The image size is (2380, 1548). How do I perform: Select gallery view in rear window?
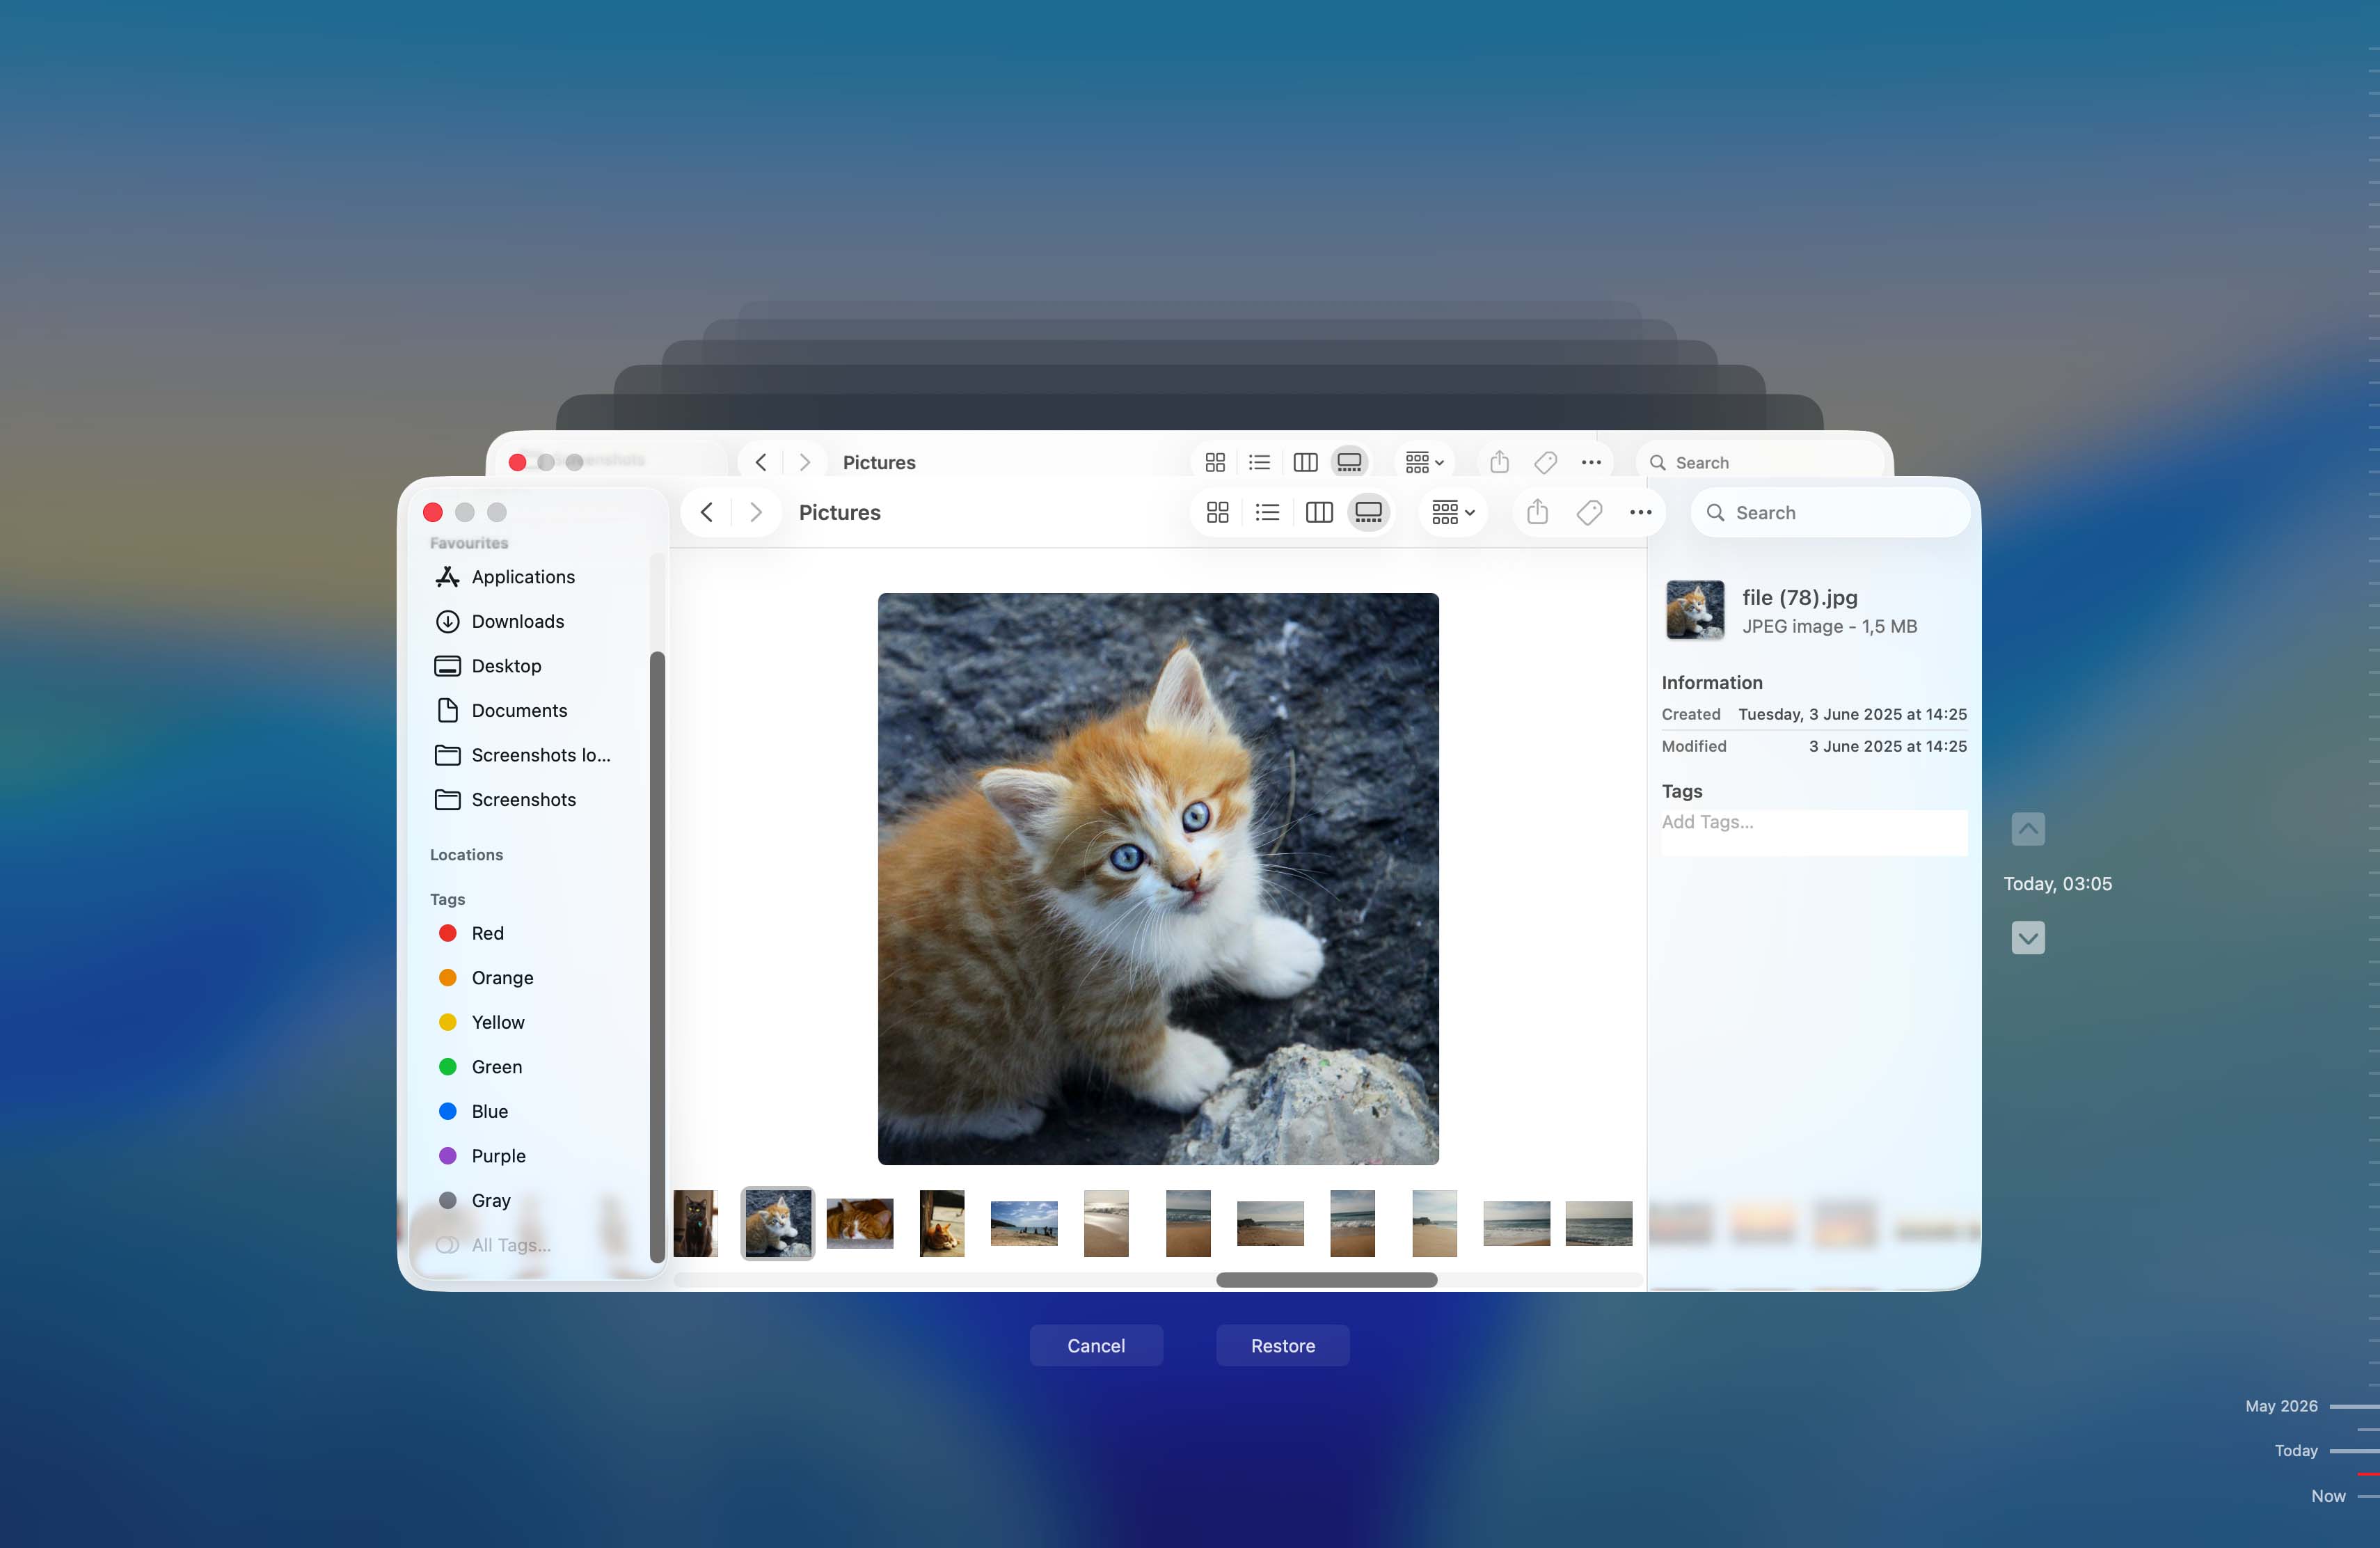[x=1349, y=462]
